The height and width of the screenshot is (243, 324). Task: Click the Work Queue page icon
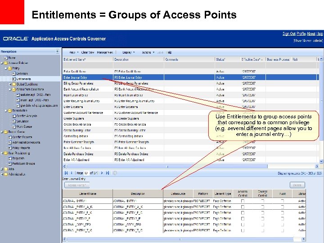pos(14,126)
